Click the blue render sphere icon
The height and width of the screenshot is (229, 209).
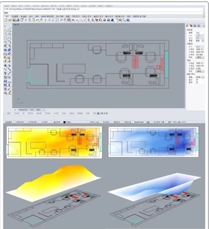[x=112, y=20]
